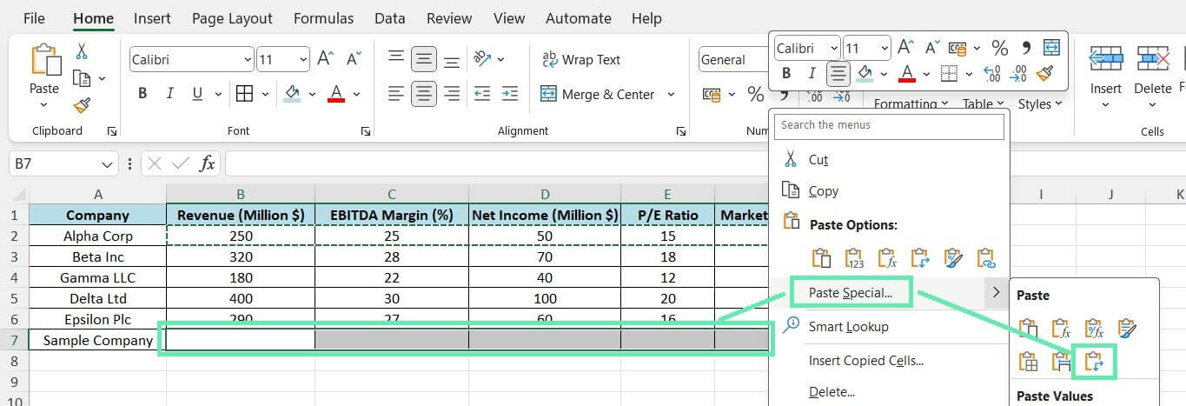Toggle Italic in the mini toolbar
This screenshot has height=406, width=1186.
pyautogui.click(x=812, y=73)
